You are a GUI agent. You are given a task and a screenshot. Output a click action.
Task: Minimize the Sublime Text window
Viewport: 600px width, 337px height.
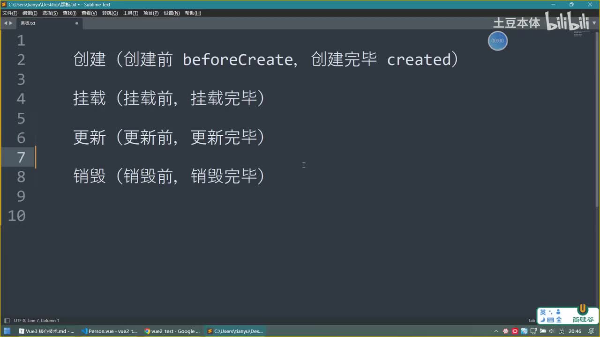click(x=553, y=4)
